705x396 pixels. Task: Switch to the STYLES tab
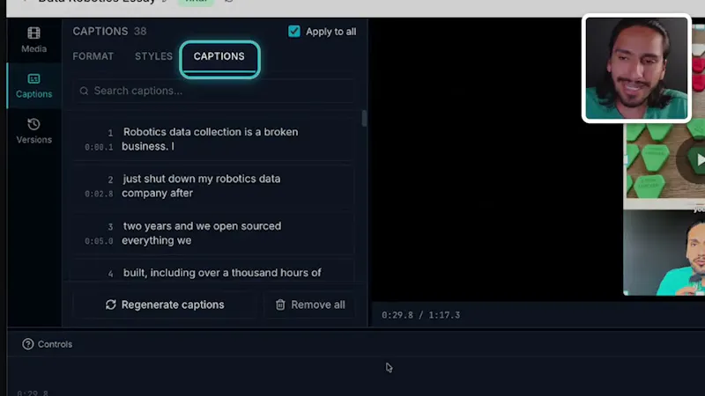tap(153, 56)
